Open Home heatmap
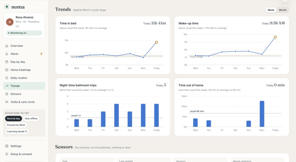The image size is (296, 162). 24,70
